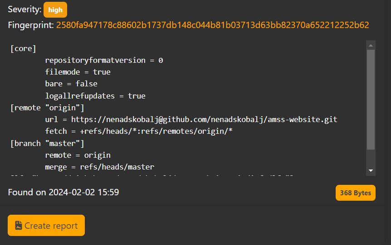Click the bare = false line
The width and height of the screenshot is (391, 245).
pyautogui.click(x=71, y=84)
